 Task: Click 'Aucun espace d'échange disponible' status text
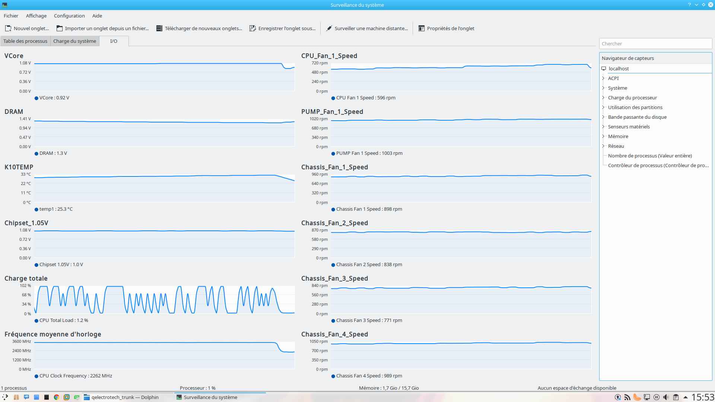577,388
